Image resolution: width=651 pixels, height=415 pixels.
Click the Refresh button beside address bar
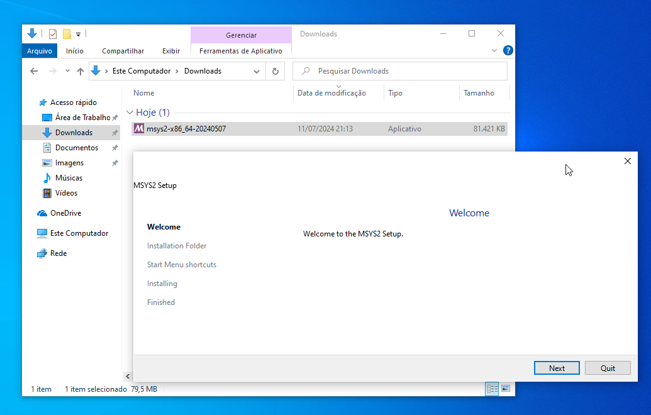tap(275, 71)
